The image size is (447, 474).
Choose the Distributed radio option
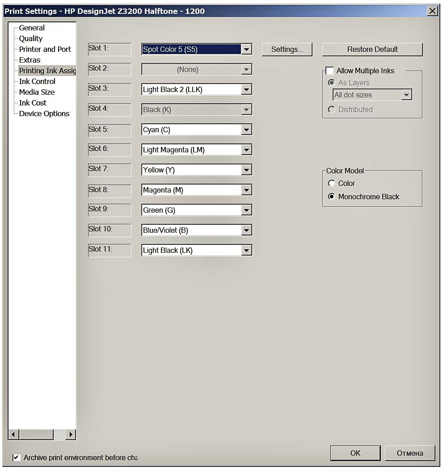point(332,109)
